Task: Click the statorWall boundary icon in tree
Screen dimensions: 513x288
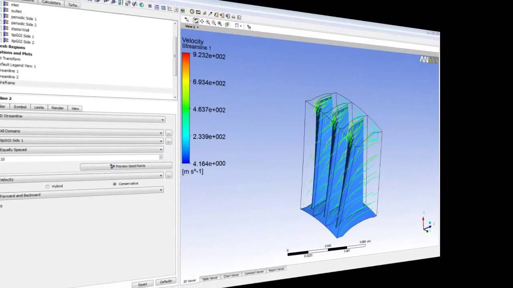Action: click(x=6, y=28)
